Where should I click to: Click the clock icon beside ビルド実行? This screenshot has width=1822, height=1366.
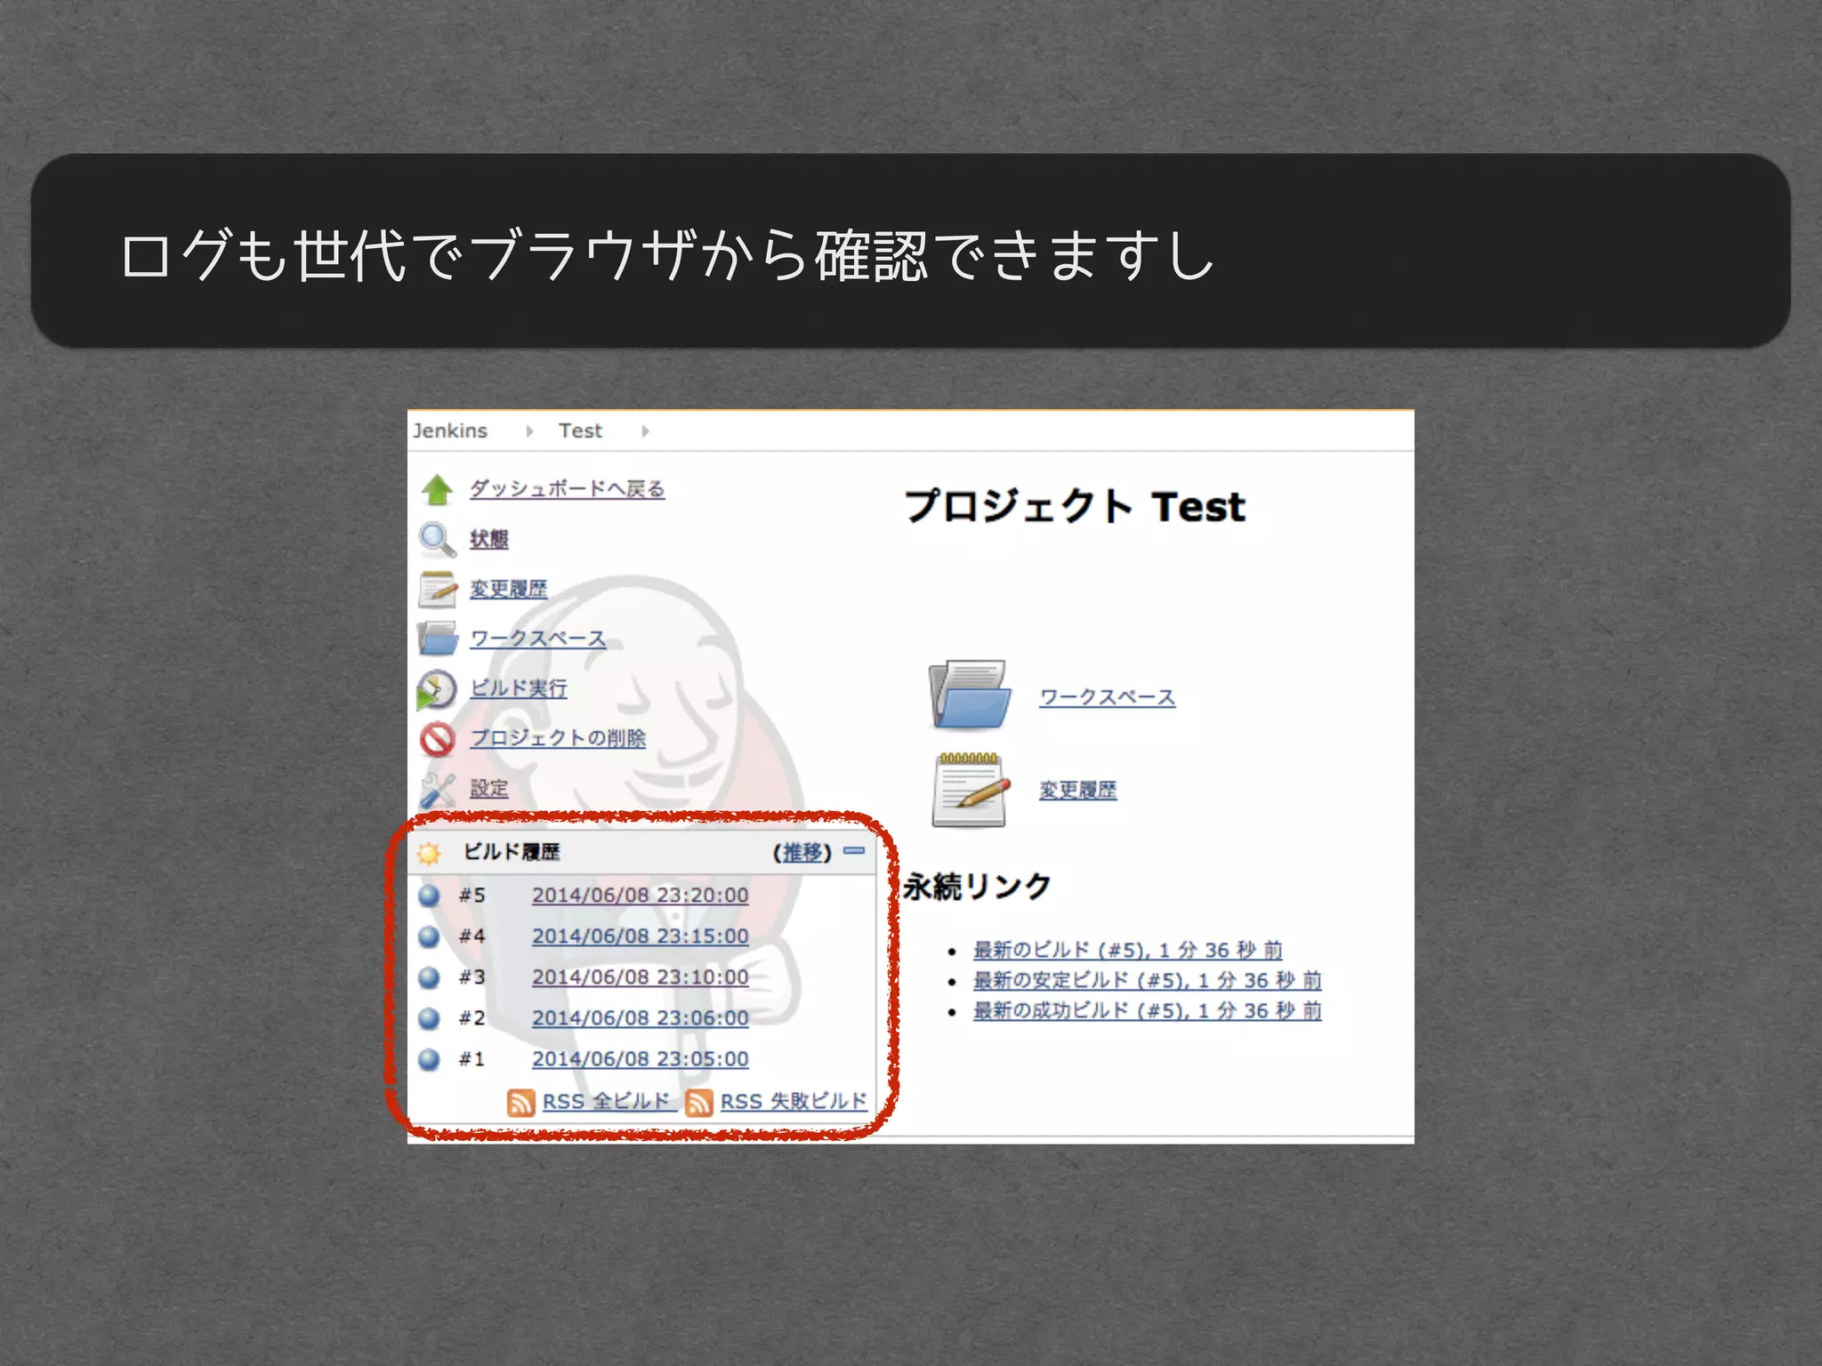(x=437, y=689)
